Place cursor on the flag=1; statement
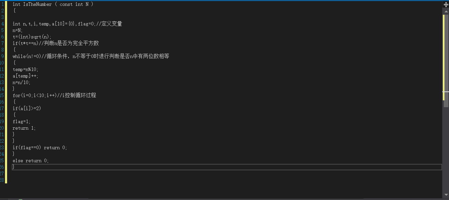449x200 pixels. 22,121
